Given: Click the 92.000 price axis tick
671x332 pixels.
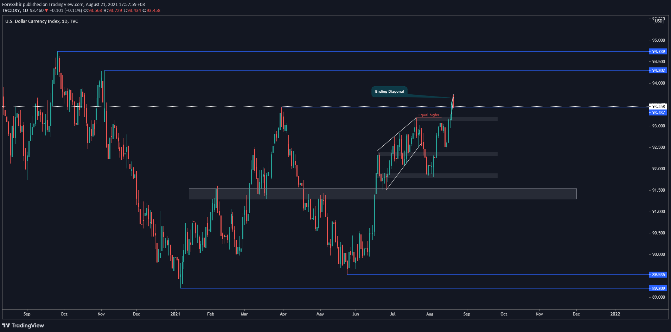Looking at the screenshot, I should [658, 169].
